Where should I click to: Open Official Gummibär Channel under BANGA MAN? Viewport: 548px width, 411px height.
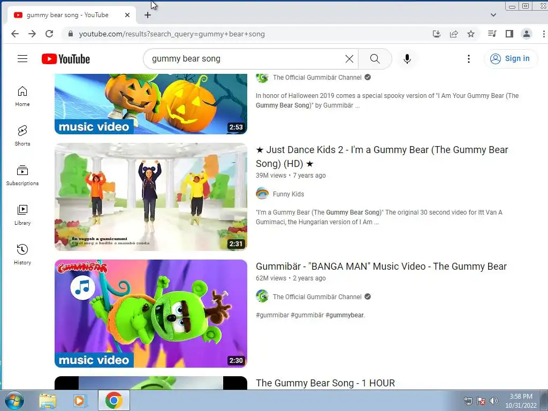click(317, 296)
